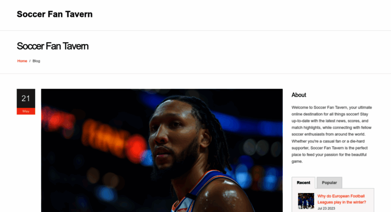Click 'Leagues play in the winter?' line
The width and height of the screenshot is (391, 212).
[x=342, y=202]
